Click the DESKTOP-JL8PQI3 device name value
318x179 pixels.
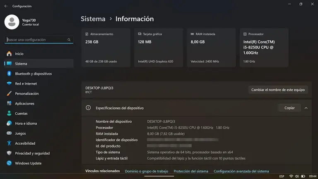161,121
